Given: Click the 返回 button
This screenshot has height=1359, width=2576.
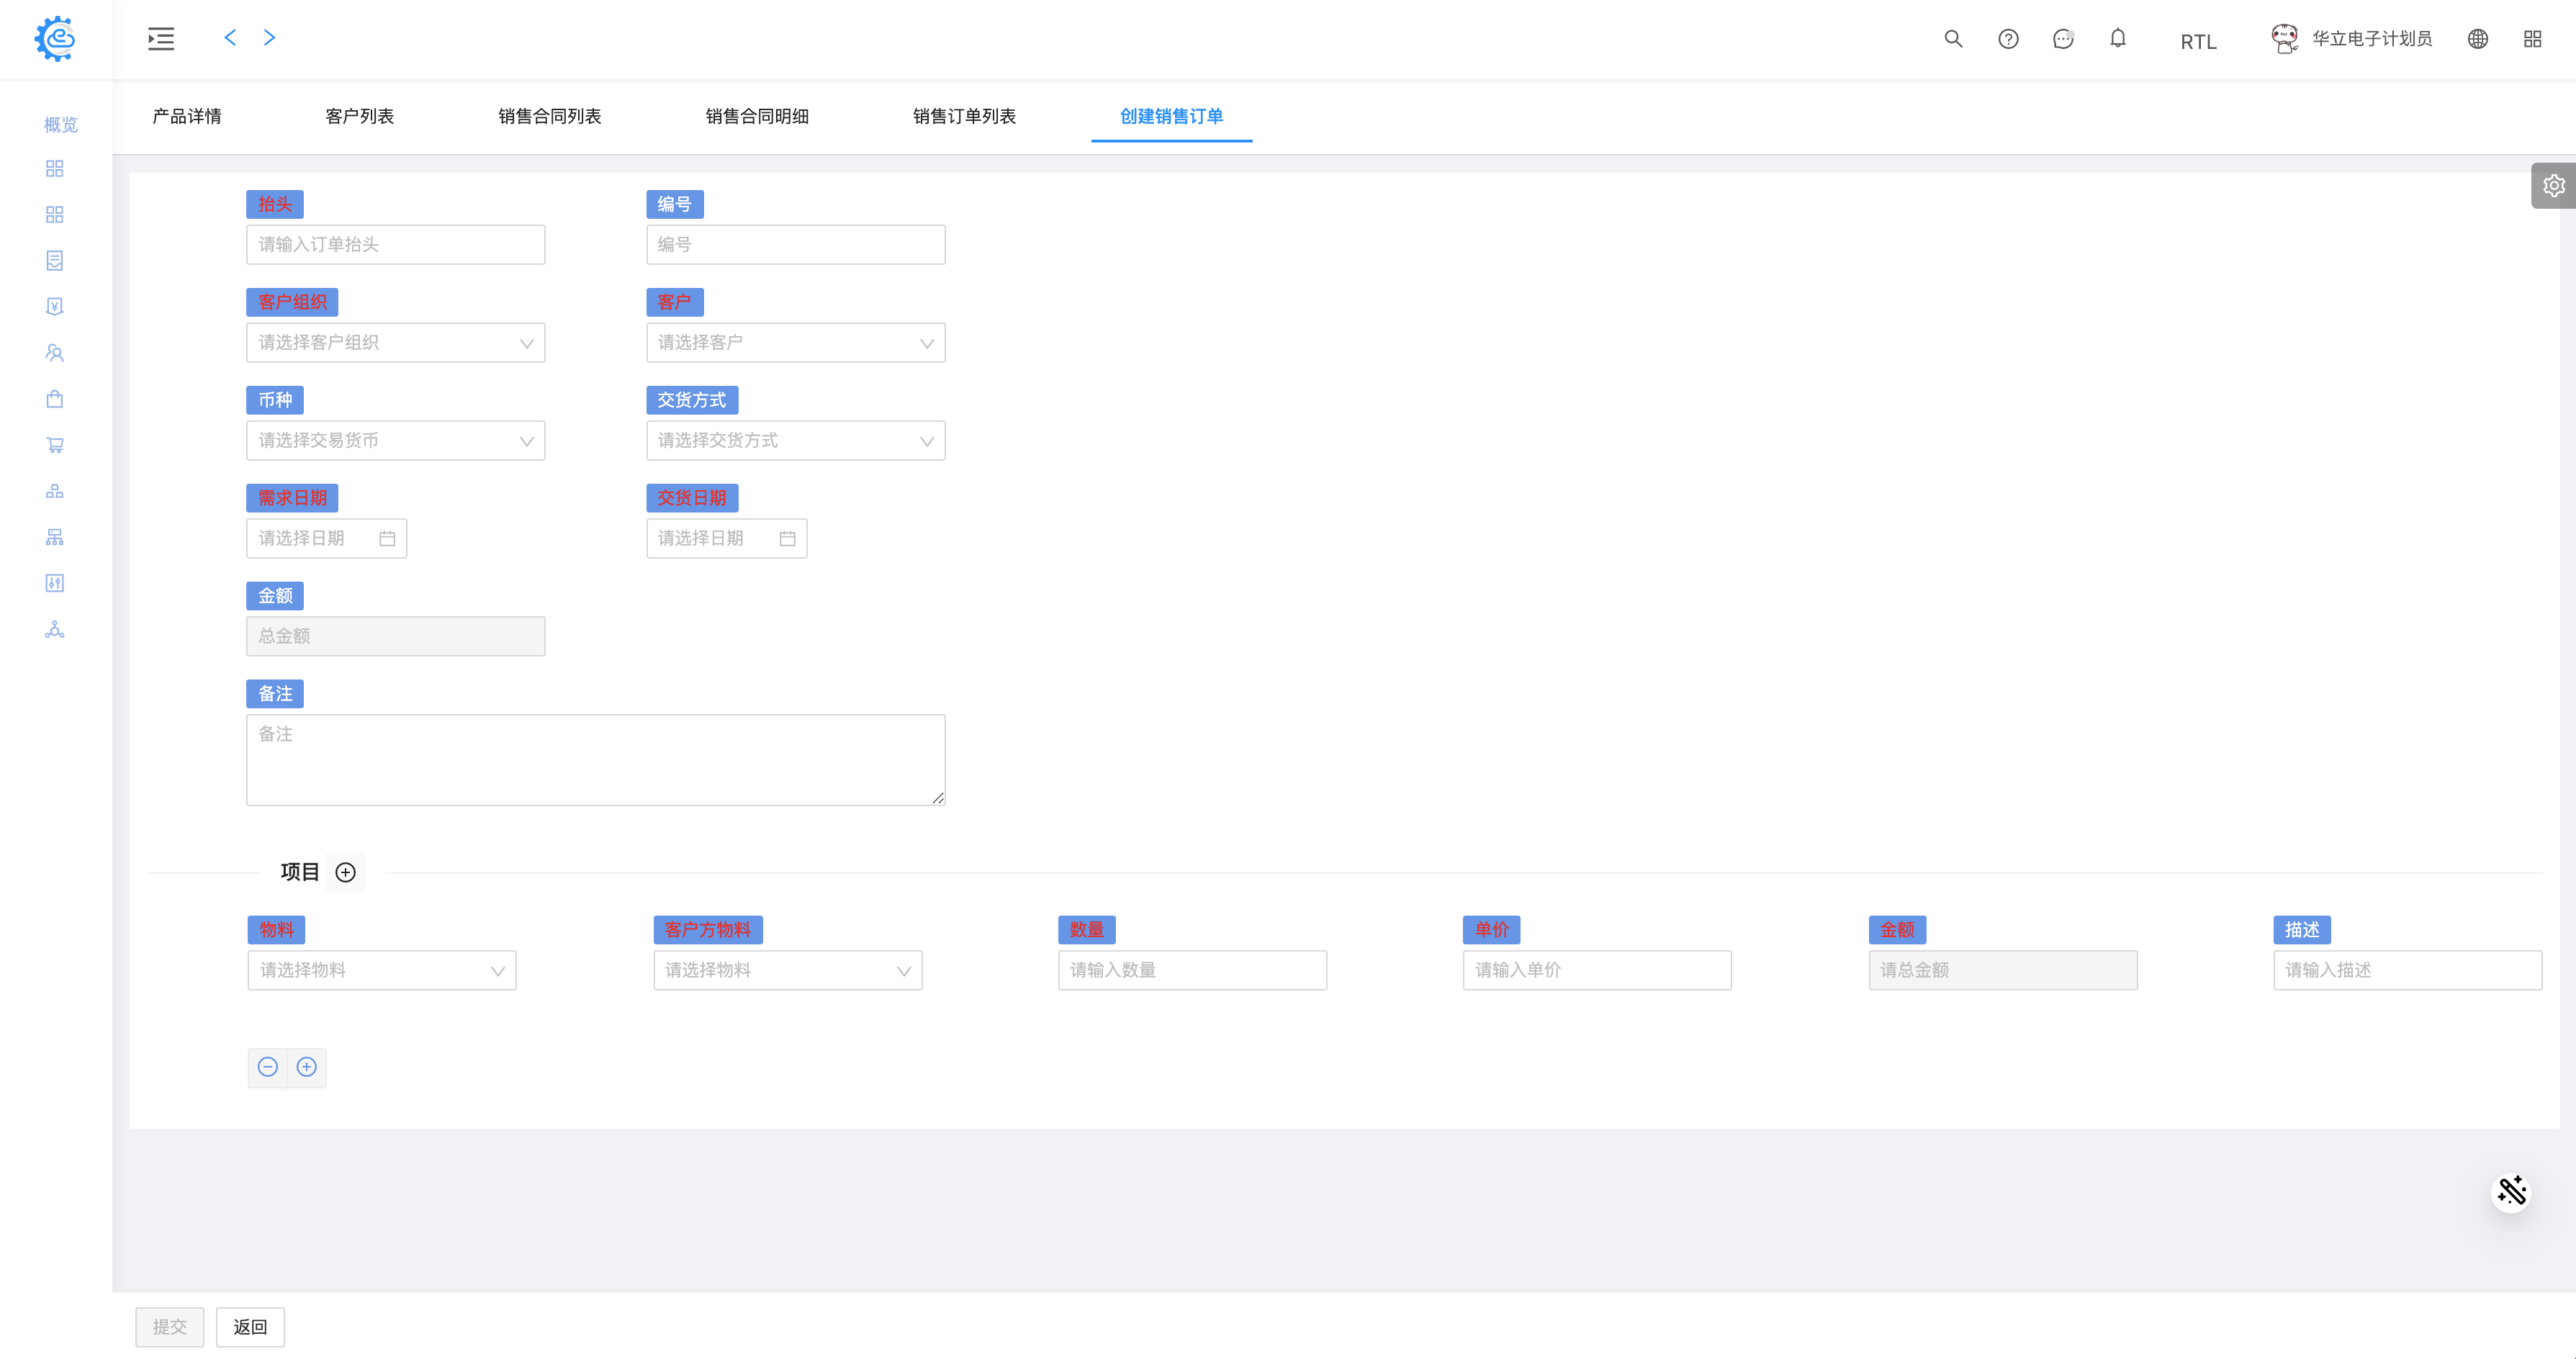Looking at the screenshot, I should 250,1327.
